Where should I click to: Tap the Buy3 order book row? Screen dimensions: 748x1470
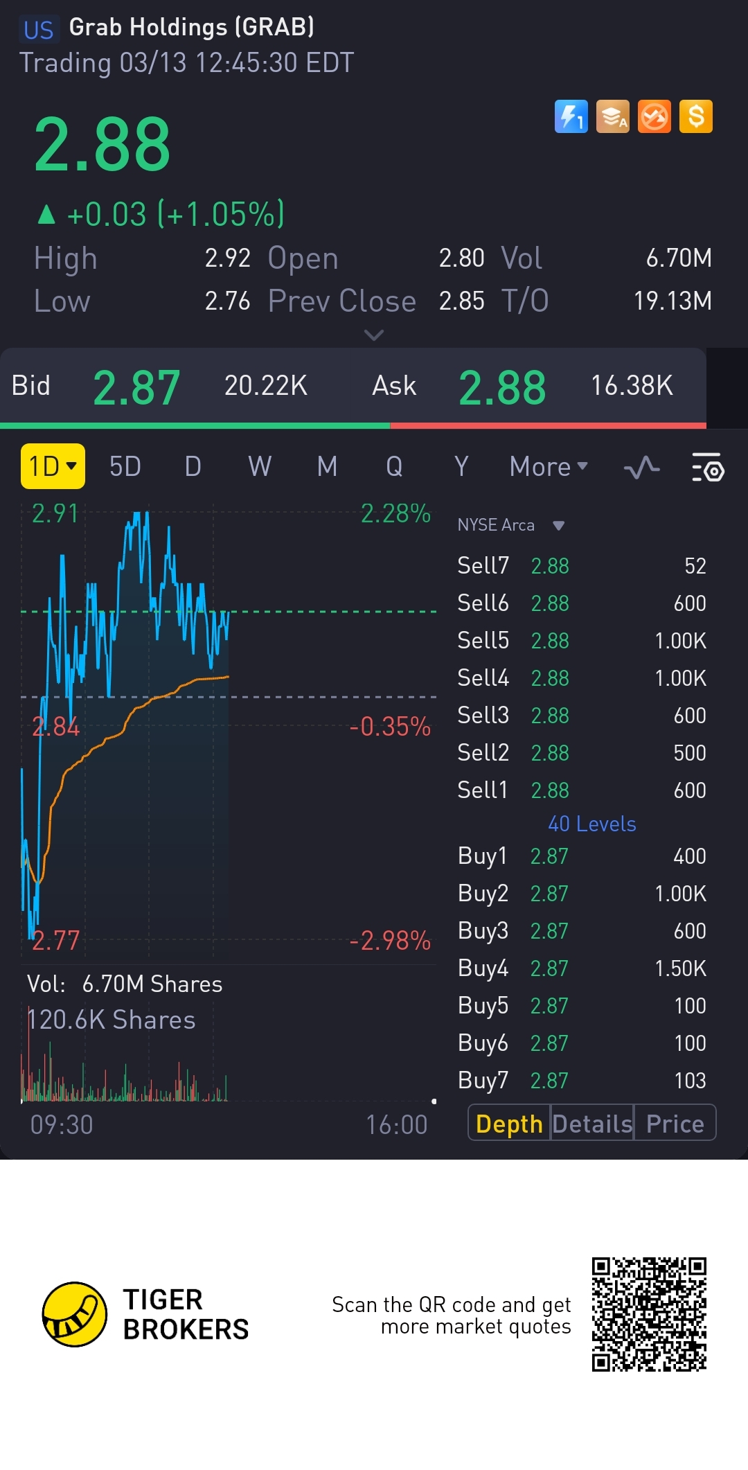click(x=582, y=931)
